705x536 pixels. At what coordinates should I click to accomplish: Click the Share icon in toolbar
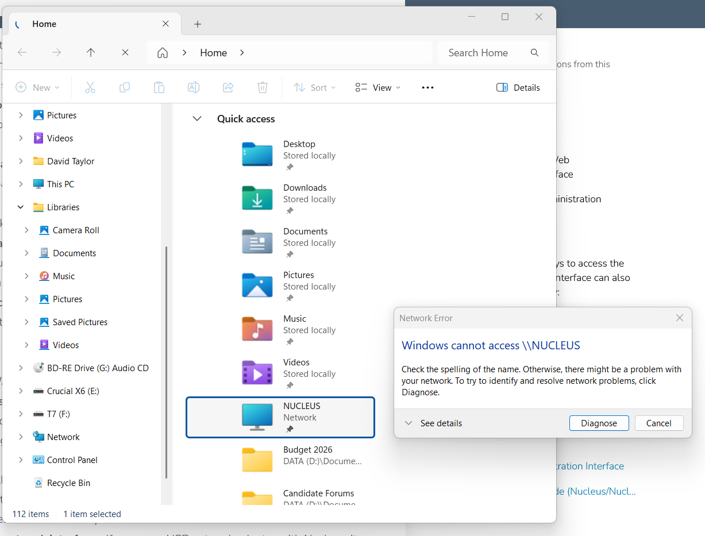[x=228, y=87]
